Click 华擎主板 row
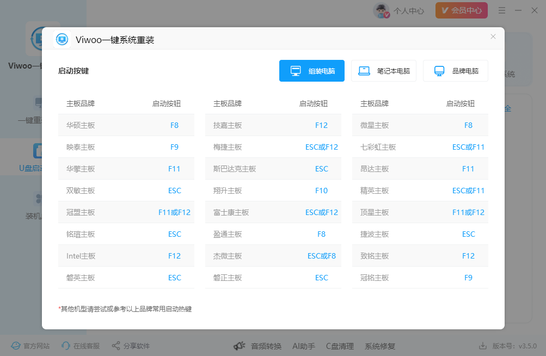Image resolution: width=546 pixels, height=356 pixels. (x=126, y=169)
